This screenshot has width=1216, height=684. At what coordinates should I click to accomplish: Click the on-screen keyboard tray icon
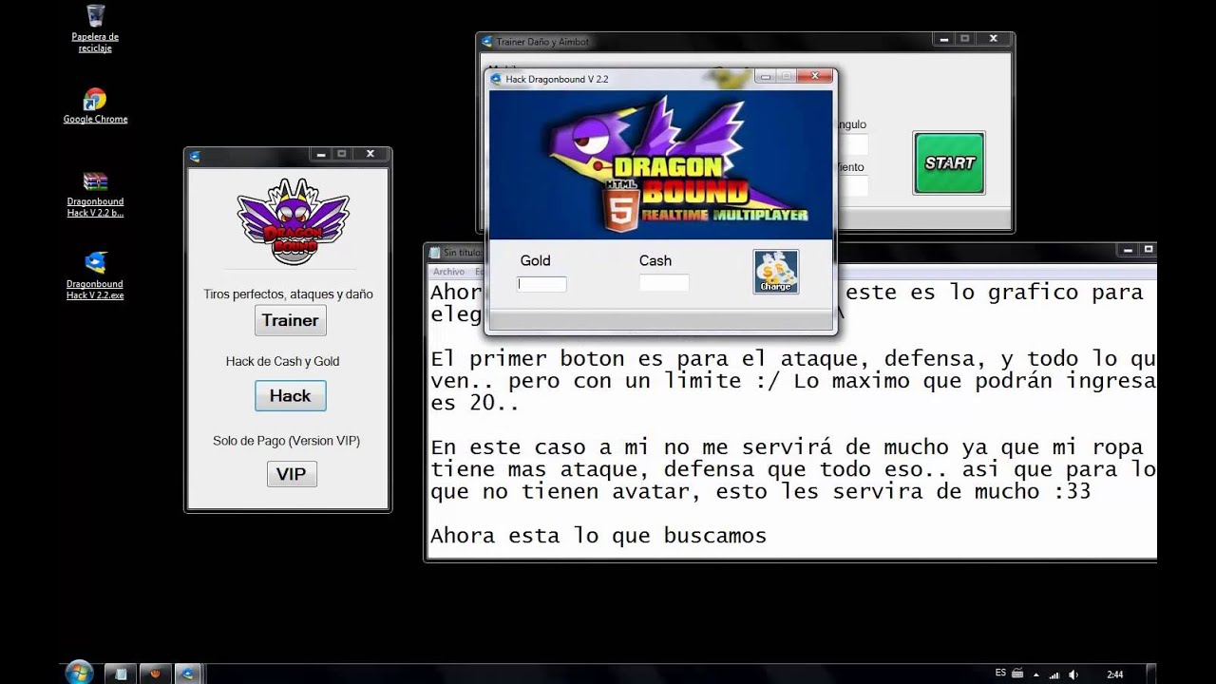pos(1017,673)
